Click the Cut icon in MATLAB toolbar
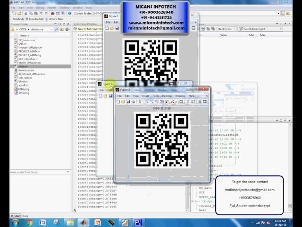Screen dimensions: 302x227 pos(25,13)
